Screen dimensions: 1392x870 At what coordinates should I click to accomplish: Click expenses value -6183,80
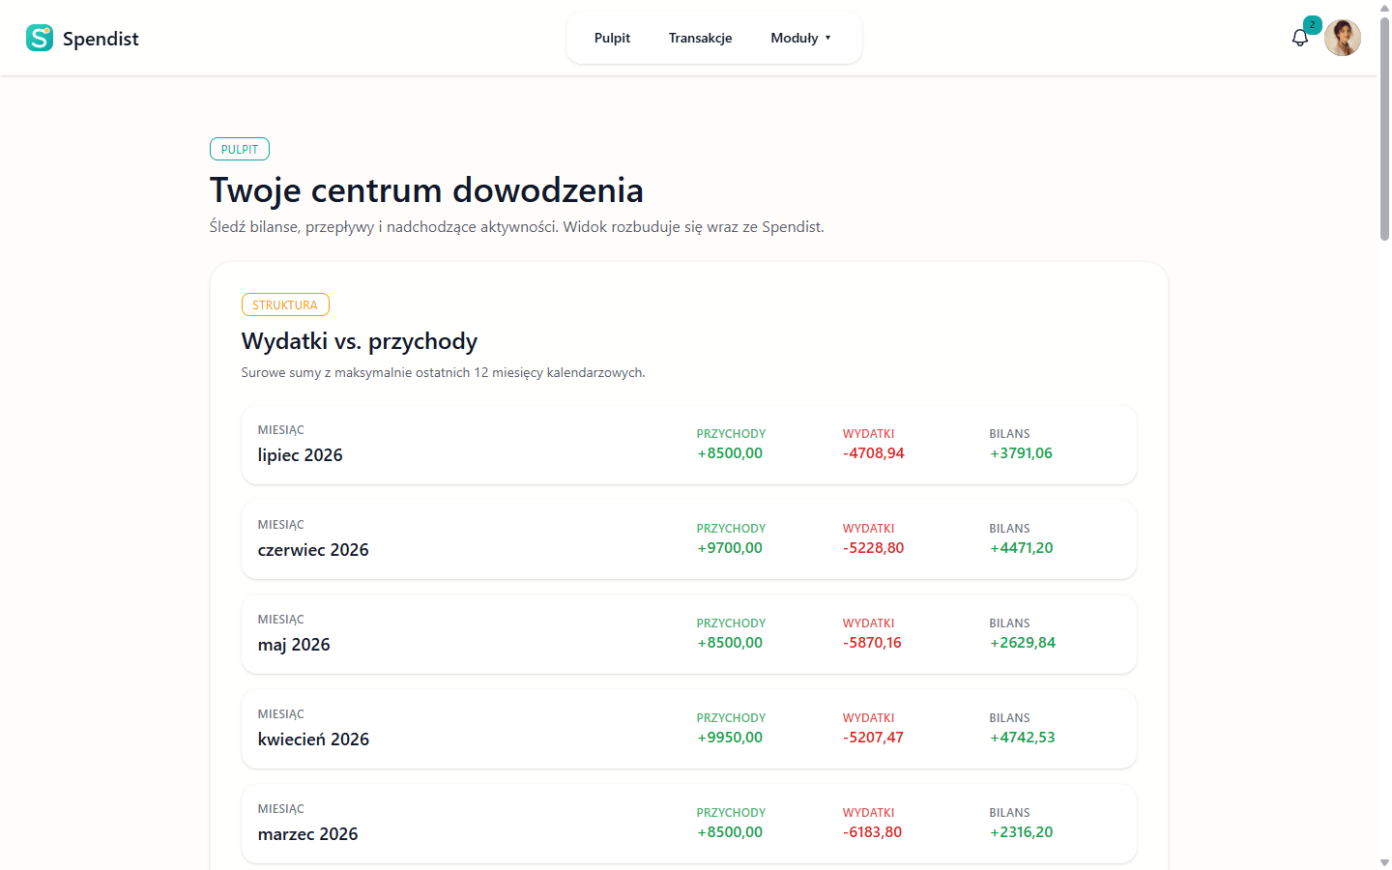click(x=872, y=832)
